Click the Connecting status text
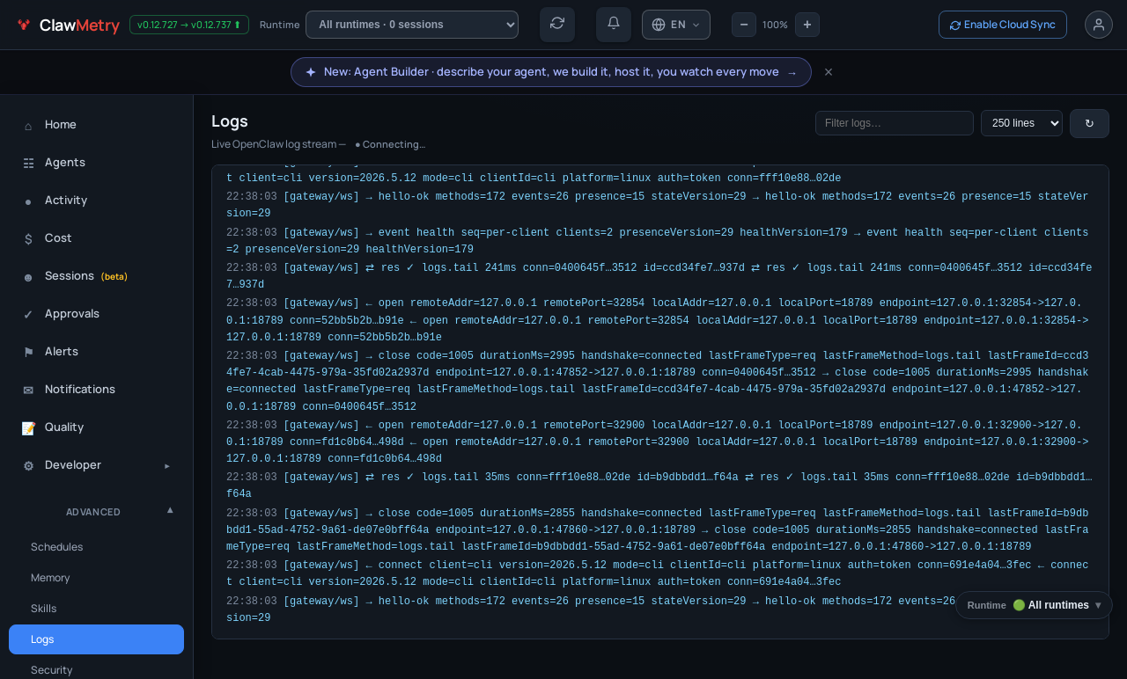The image size is (1127, 679). [x=390, y=144]
